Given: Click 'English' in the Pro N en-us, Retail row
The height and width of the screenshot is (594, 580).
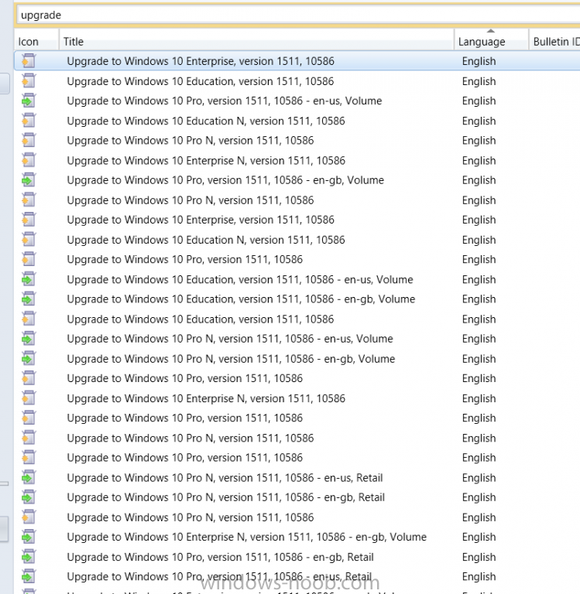Looking at the screenshot, I should coord(479,478).
